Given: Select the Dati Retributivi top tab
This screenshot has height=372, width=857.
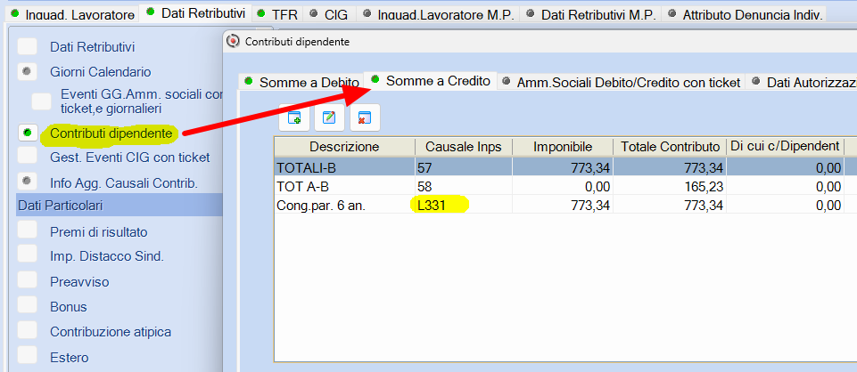Looking at the screenshot, I should [x=197, y=13].
